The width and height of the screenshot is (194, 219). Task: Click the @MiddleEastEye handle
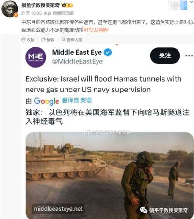[x=78, y=61]
